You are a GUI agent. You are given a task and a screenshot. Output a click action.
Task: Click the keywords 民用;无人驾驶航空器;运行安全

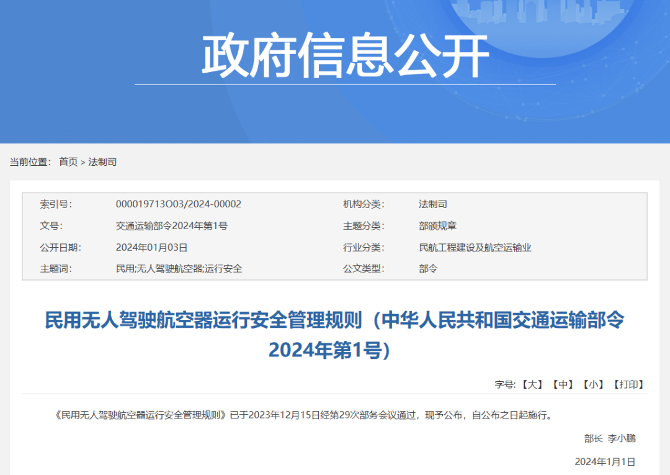click(x=179, y=268)
